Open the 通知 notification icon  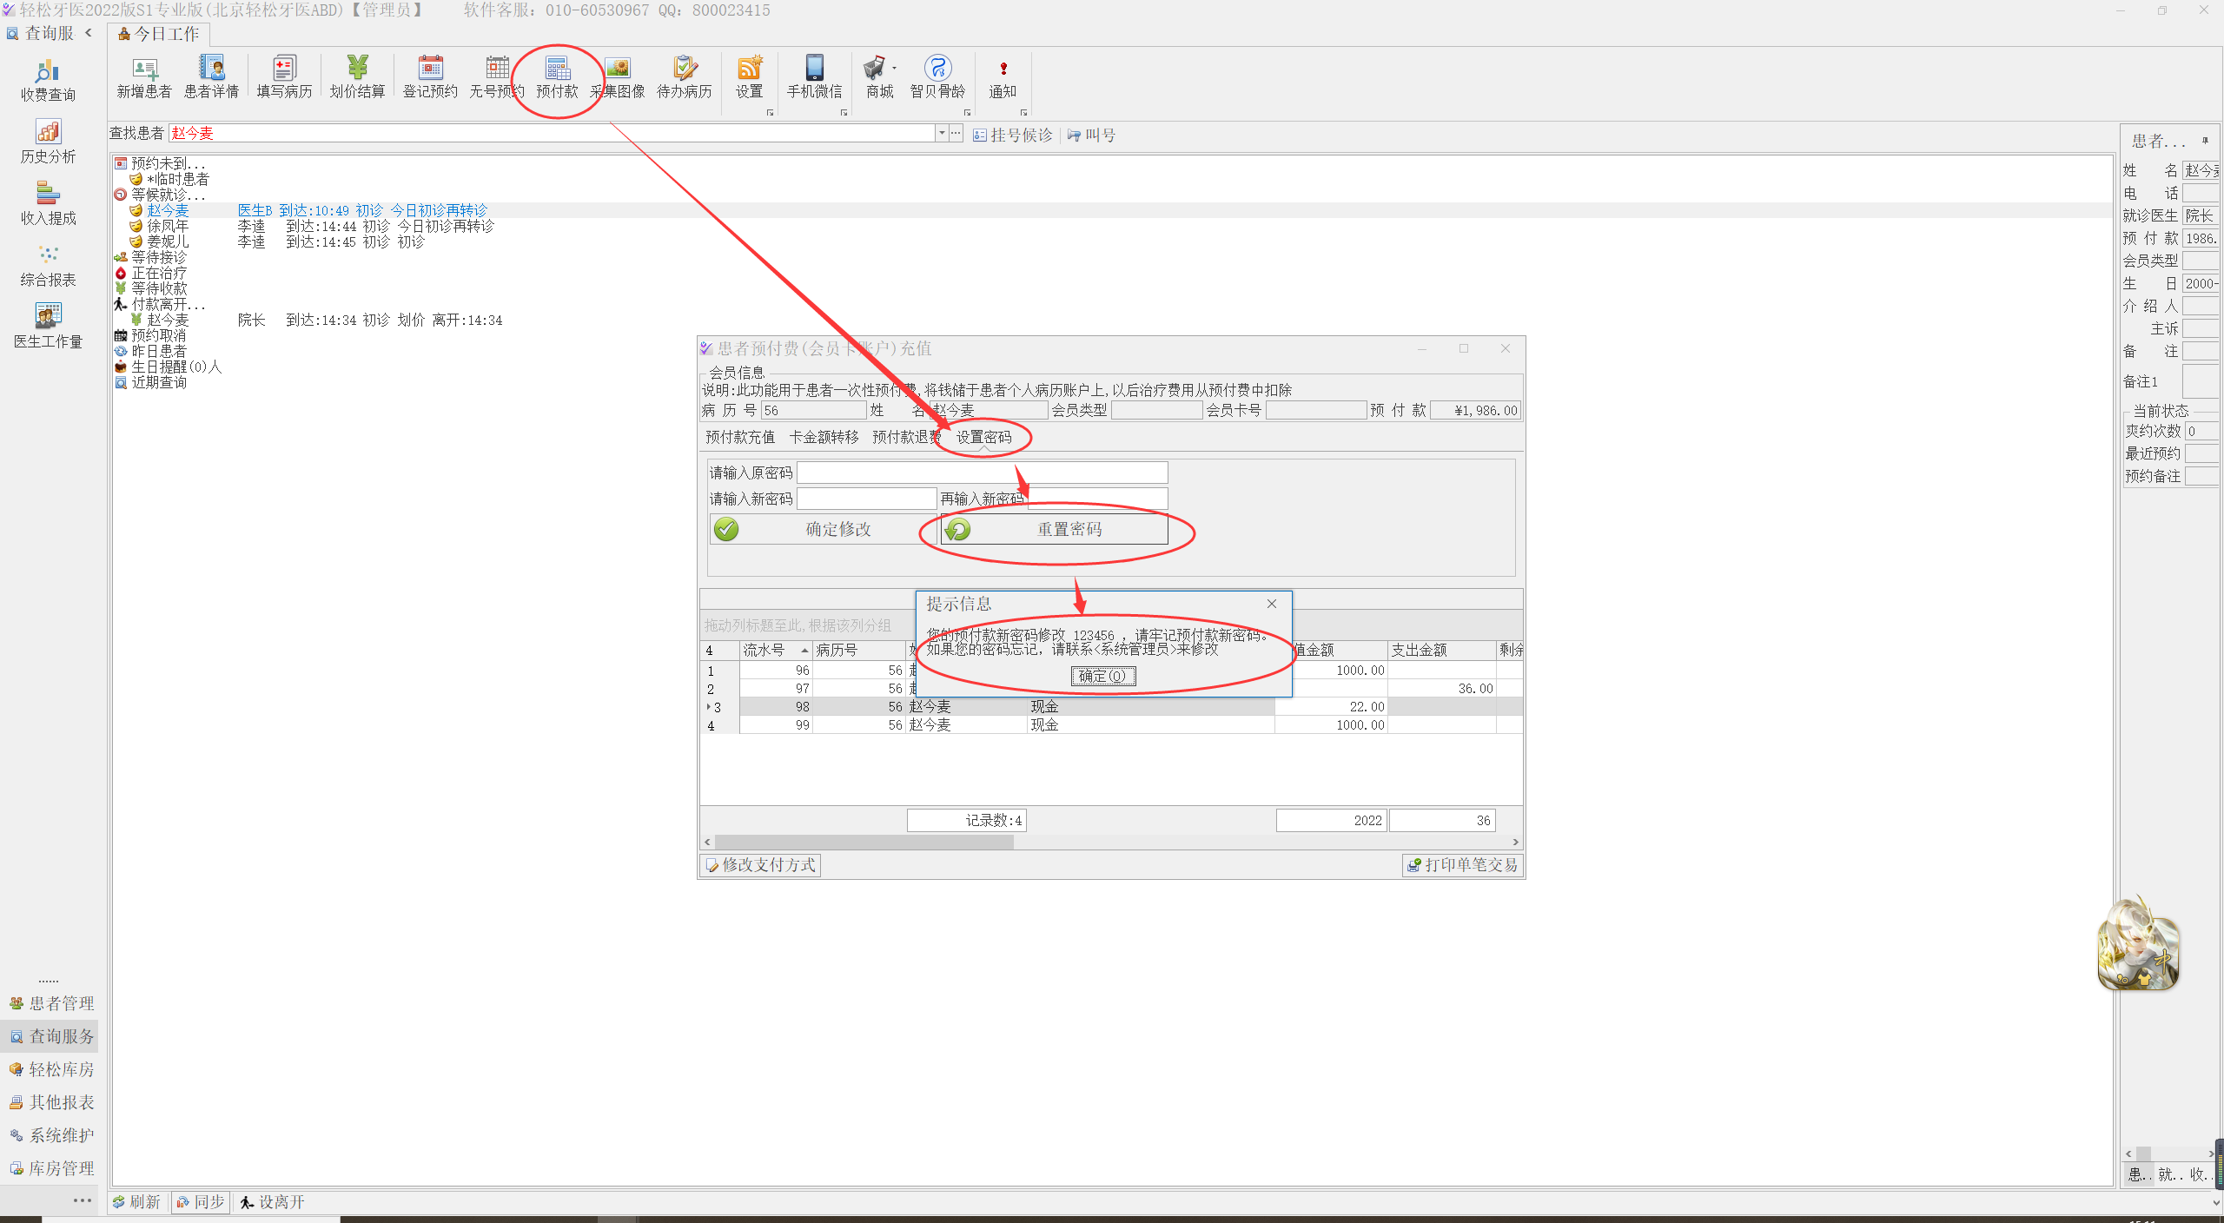[1003, 77]
